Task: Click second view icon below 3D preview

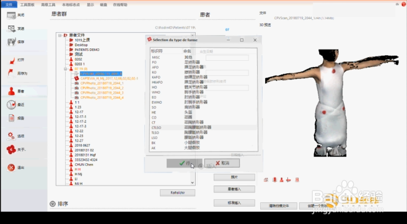Action: pos(274,180)
